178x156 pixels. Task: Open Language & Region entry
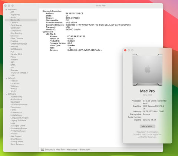(20, 118)
